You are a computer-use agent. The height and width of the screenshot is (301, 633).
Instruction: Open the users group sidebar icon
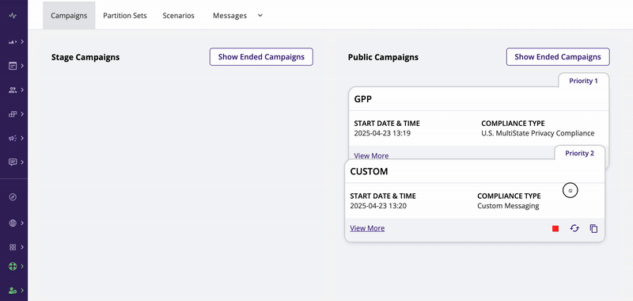[13, 90]
